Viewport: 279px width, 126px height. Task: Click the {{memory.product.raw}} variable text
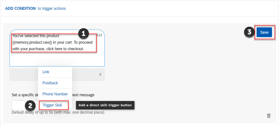(32, 42)
